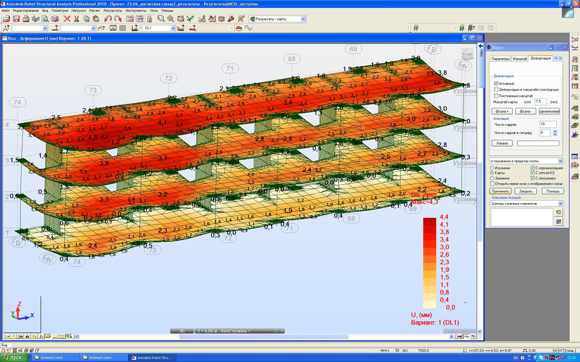The width and height of the screenshot is (580, 362).
Task: Click the wrench preferences icon
Action: 231,19
